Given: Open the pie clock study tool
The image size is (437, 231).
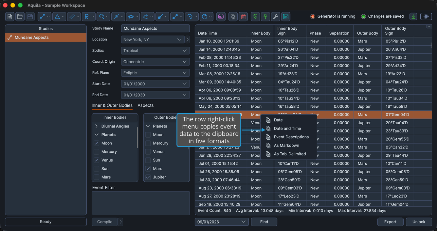Looking at the screenshot, I should pyautogui.click(x=207, y=17).
